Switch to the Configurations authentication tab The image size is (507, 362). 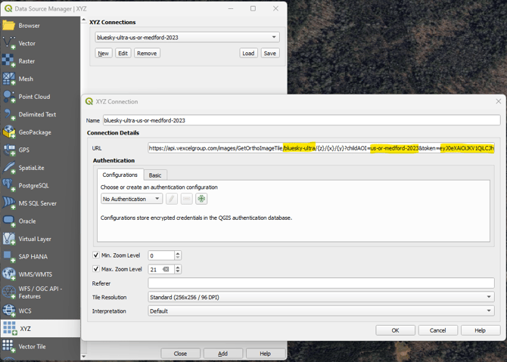point(120,175)
